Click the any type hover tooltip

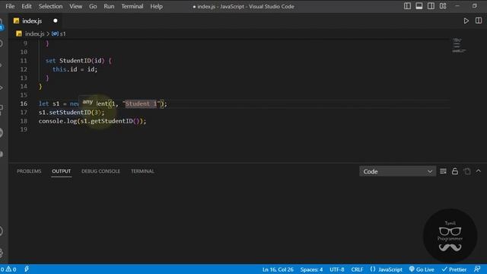click(88, 102)
